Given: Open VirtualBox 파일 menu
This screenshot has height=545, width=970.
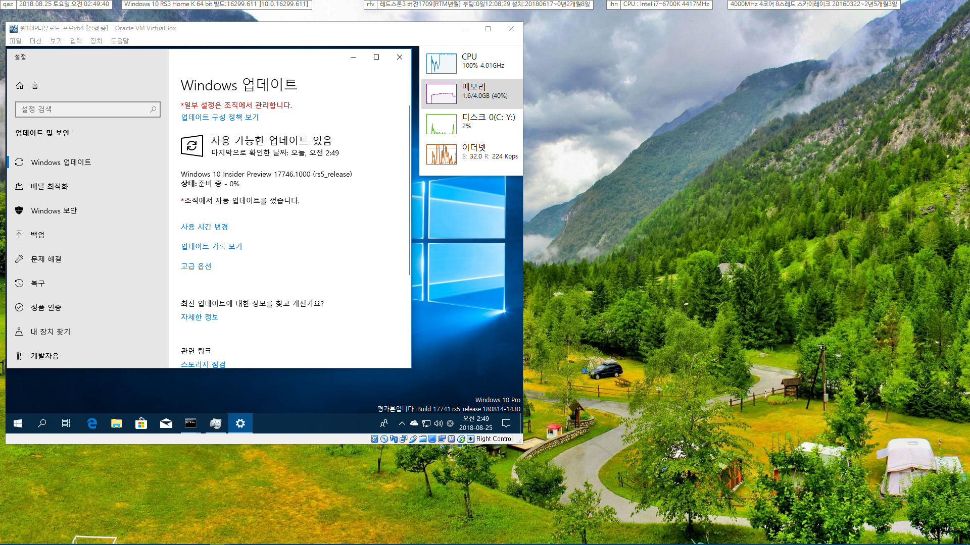Looking at the screenshot, I should (x=16, y=41).
